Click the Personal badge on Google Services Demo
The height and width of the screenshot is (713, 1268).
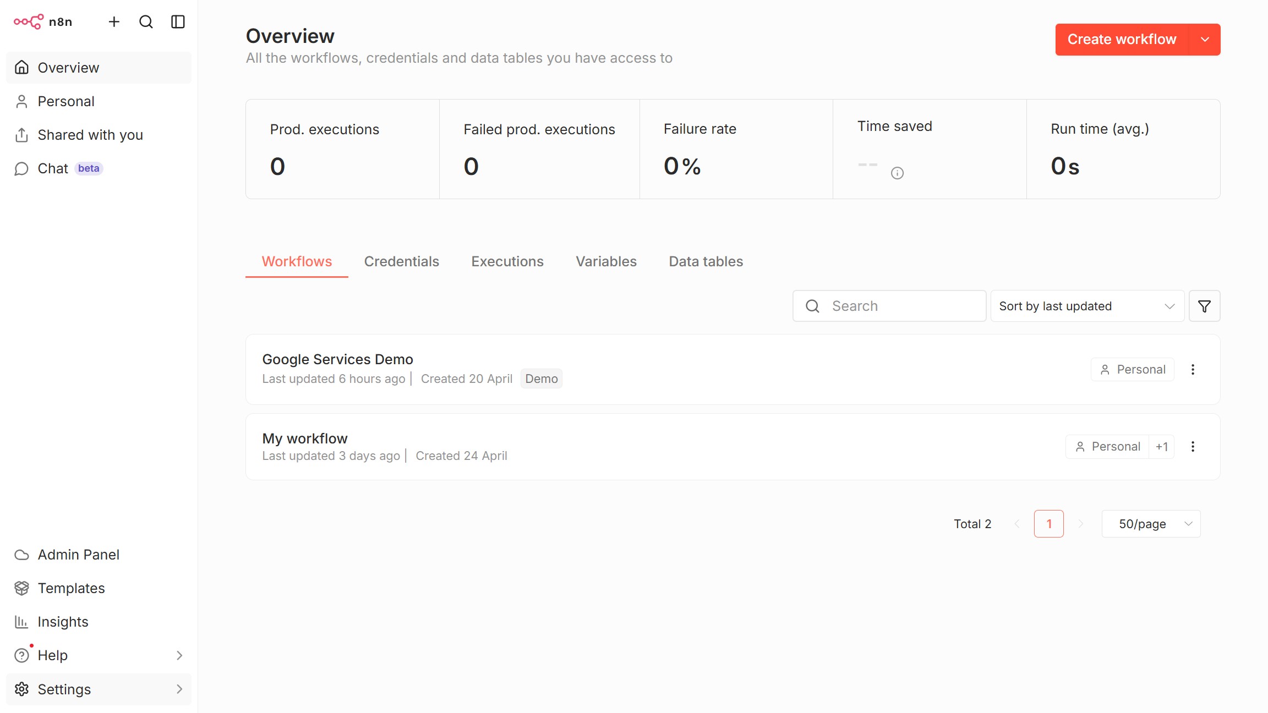point(1133,370)
